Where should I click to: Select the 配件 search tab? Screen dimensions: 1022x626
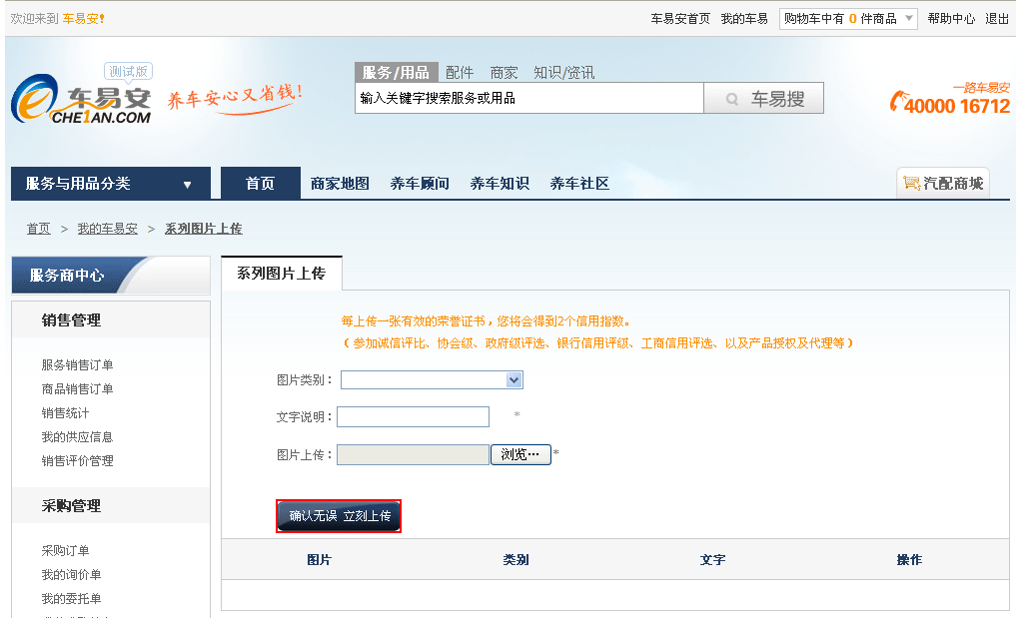(x=460, y=72)
